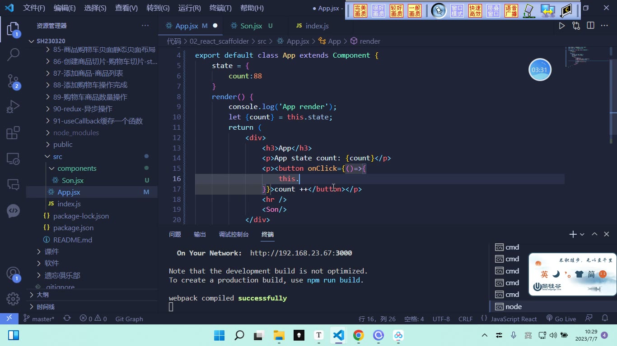Launch Go Live server from status bar
617x346 pixels.
[561, 319]
